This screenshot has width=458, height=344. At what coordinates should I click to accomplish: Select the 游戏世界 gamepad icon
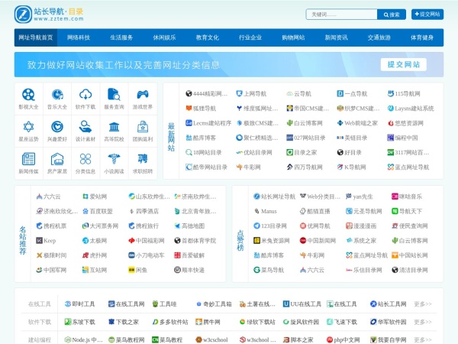pyautogui.click(x=142, y=95)
